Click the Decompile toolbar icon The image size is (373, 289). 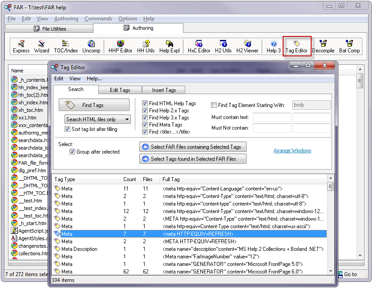323,47
